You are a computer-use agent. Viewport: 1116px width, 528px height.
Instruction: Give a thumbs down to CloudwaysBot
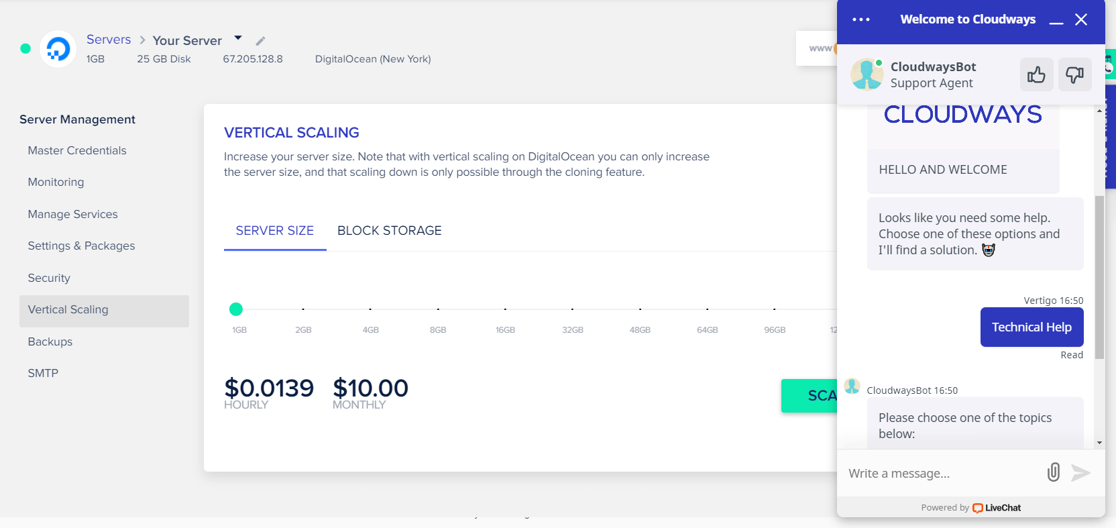pos(1074,74)
